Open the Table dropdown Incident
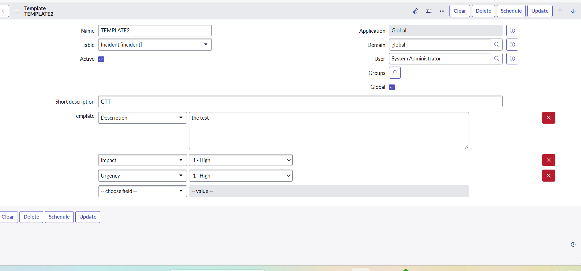The height and width of the screenshot is (271, 581). coord(155,45)
